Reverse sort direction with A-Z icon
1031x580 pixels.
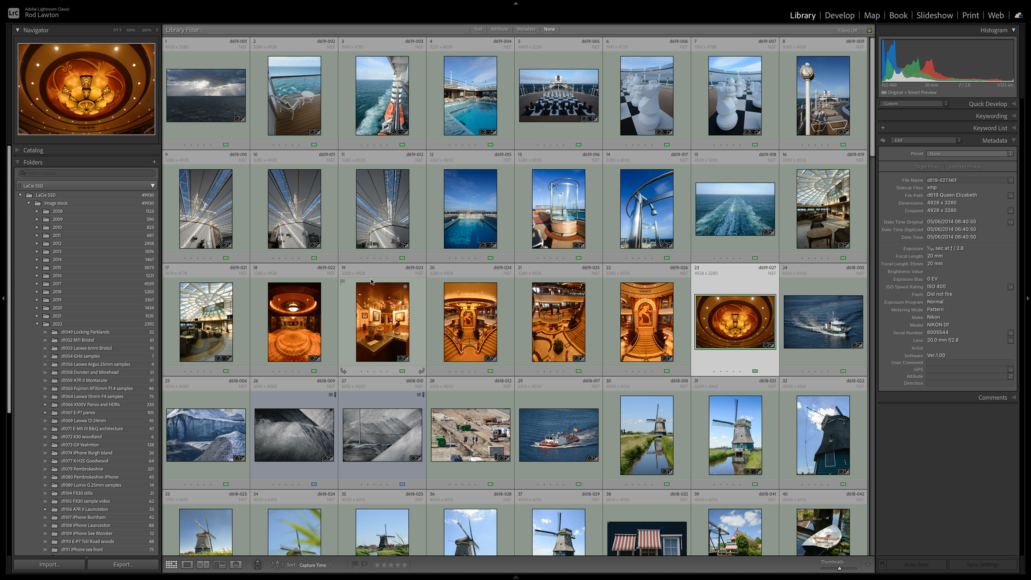[x=277, y=565]
